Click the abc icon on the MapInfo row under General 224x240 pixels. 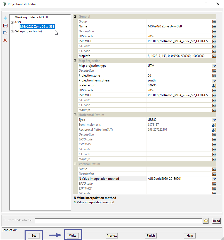214,56
